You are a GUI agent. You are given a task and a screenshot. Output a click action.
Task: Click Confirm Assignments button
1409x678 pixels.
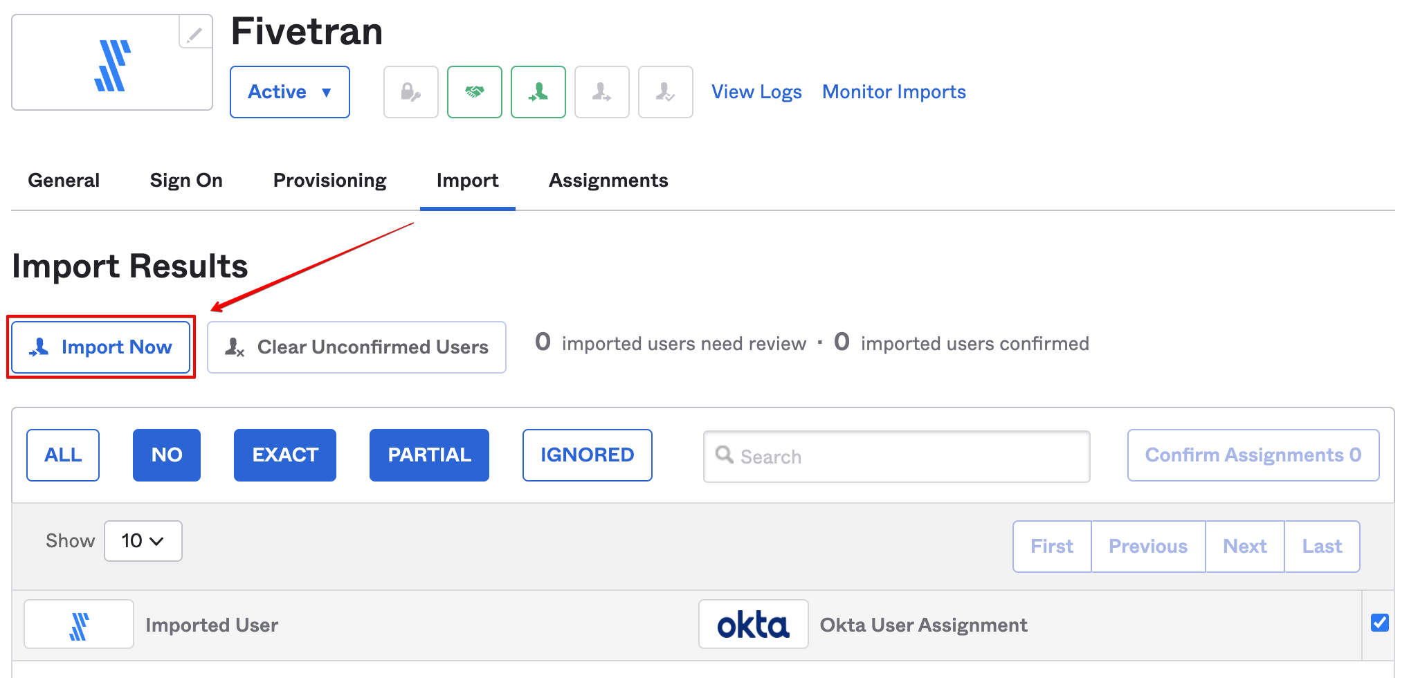point(1253,455)
